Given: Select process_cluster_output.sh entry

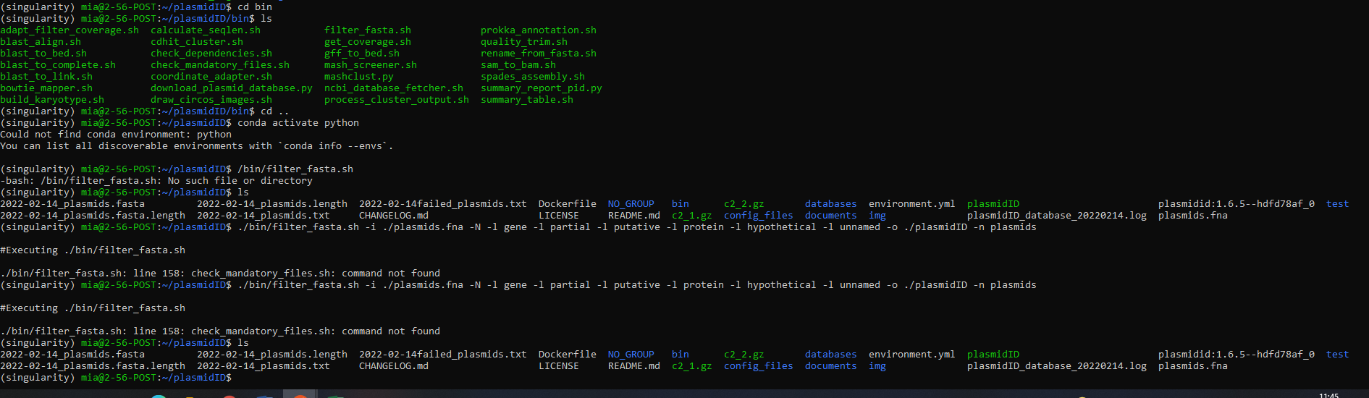Looking at the screenshot, I should 397,100.
